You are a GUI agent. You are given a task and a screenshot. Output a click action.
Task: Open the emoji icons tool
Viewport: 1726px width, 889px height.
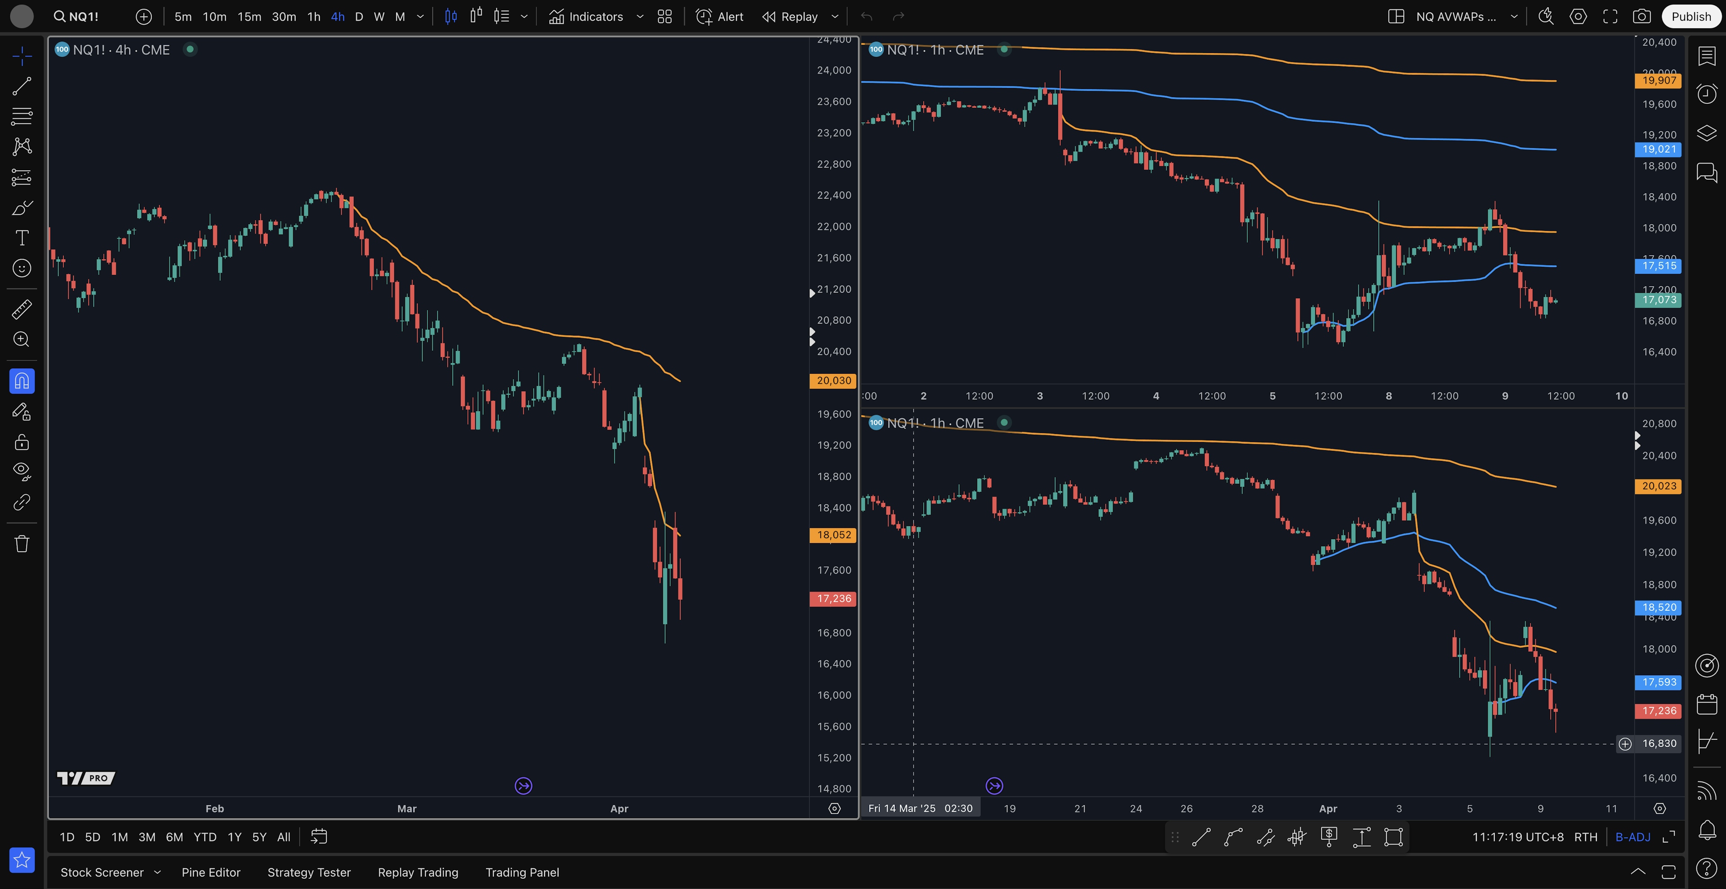(22, 268)
